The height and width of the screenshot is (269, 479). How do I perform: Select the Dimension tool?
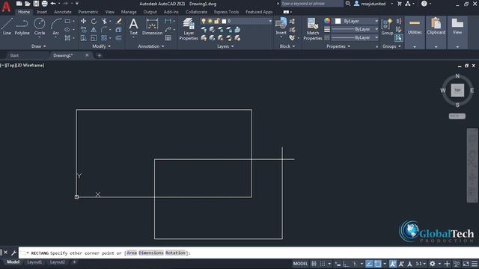[x=152, y=26]
